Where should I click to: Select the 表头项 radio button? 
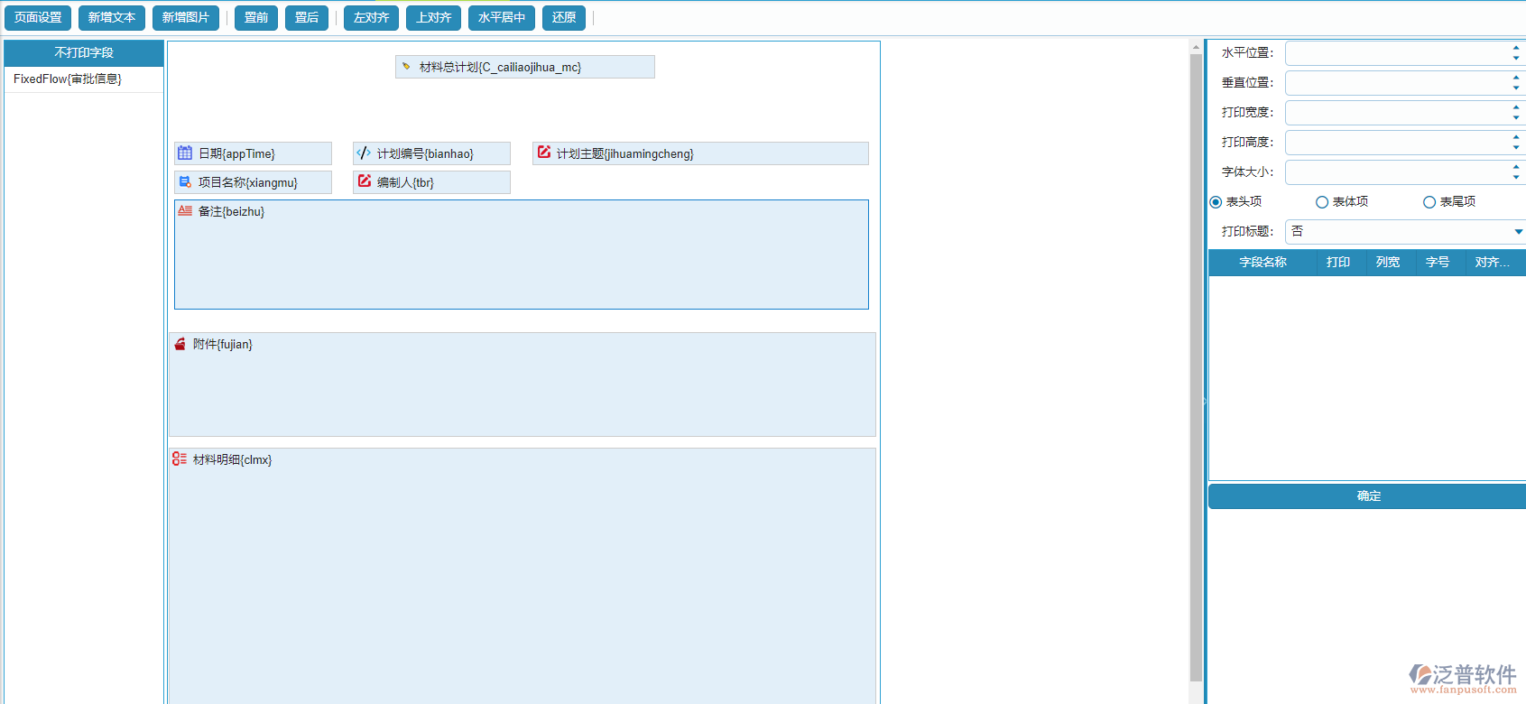(1216, 202)
